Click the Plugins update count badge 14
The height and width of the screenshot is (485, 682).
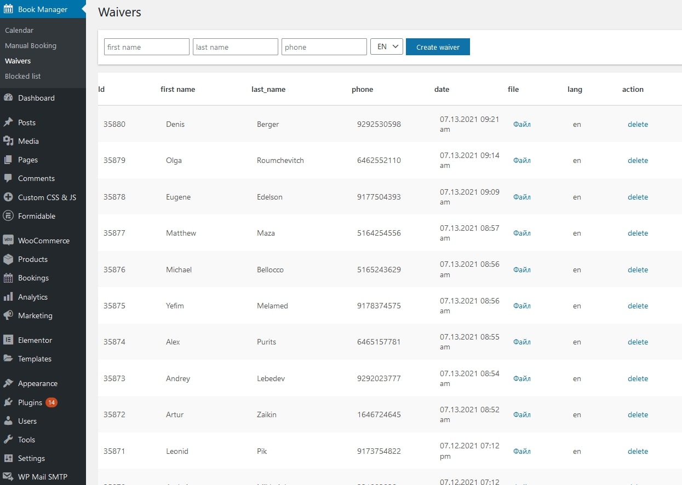pyautogui.click(x=51, y=402)
